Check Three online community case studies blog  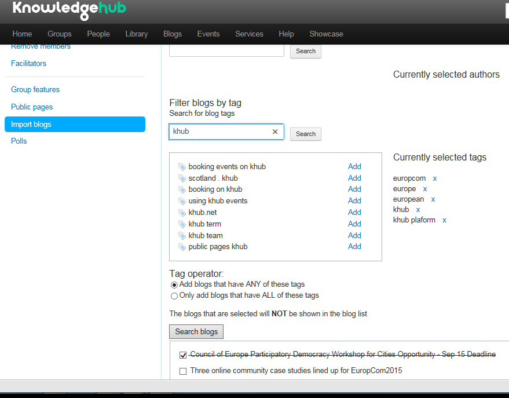point(183,371)
